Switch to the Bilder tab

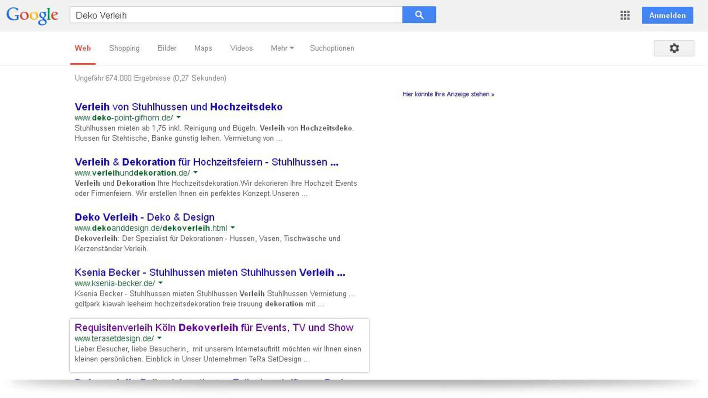coord(167,48)
